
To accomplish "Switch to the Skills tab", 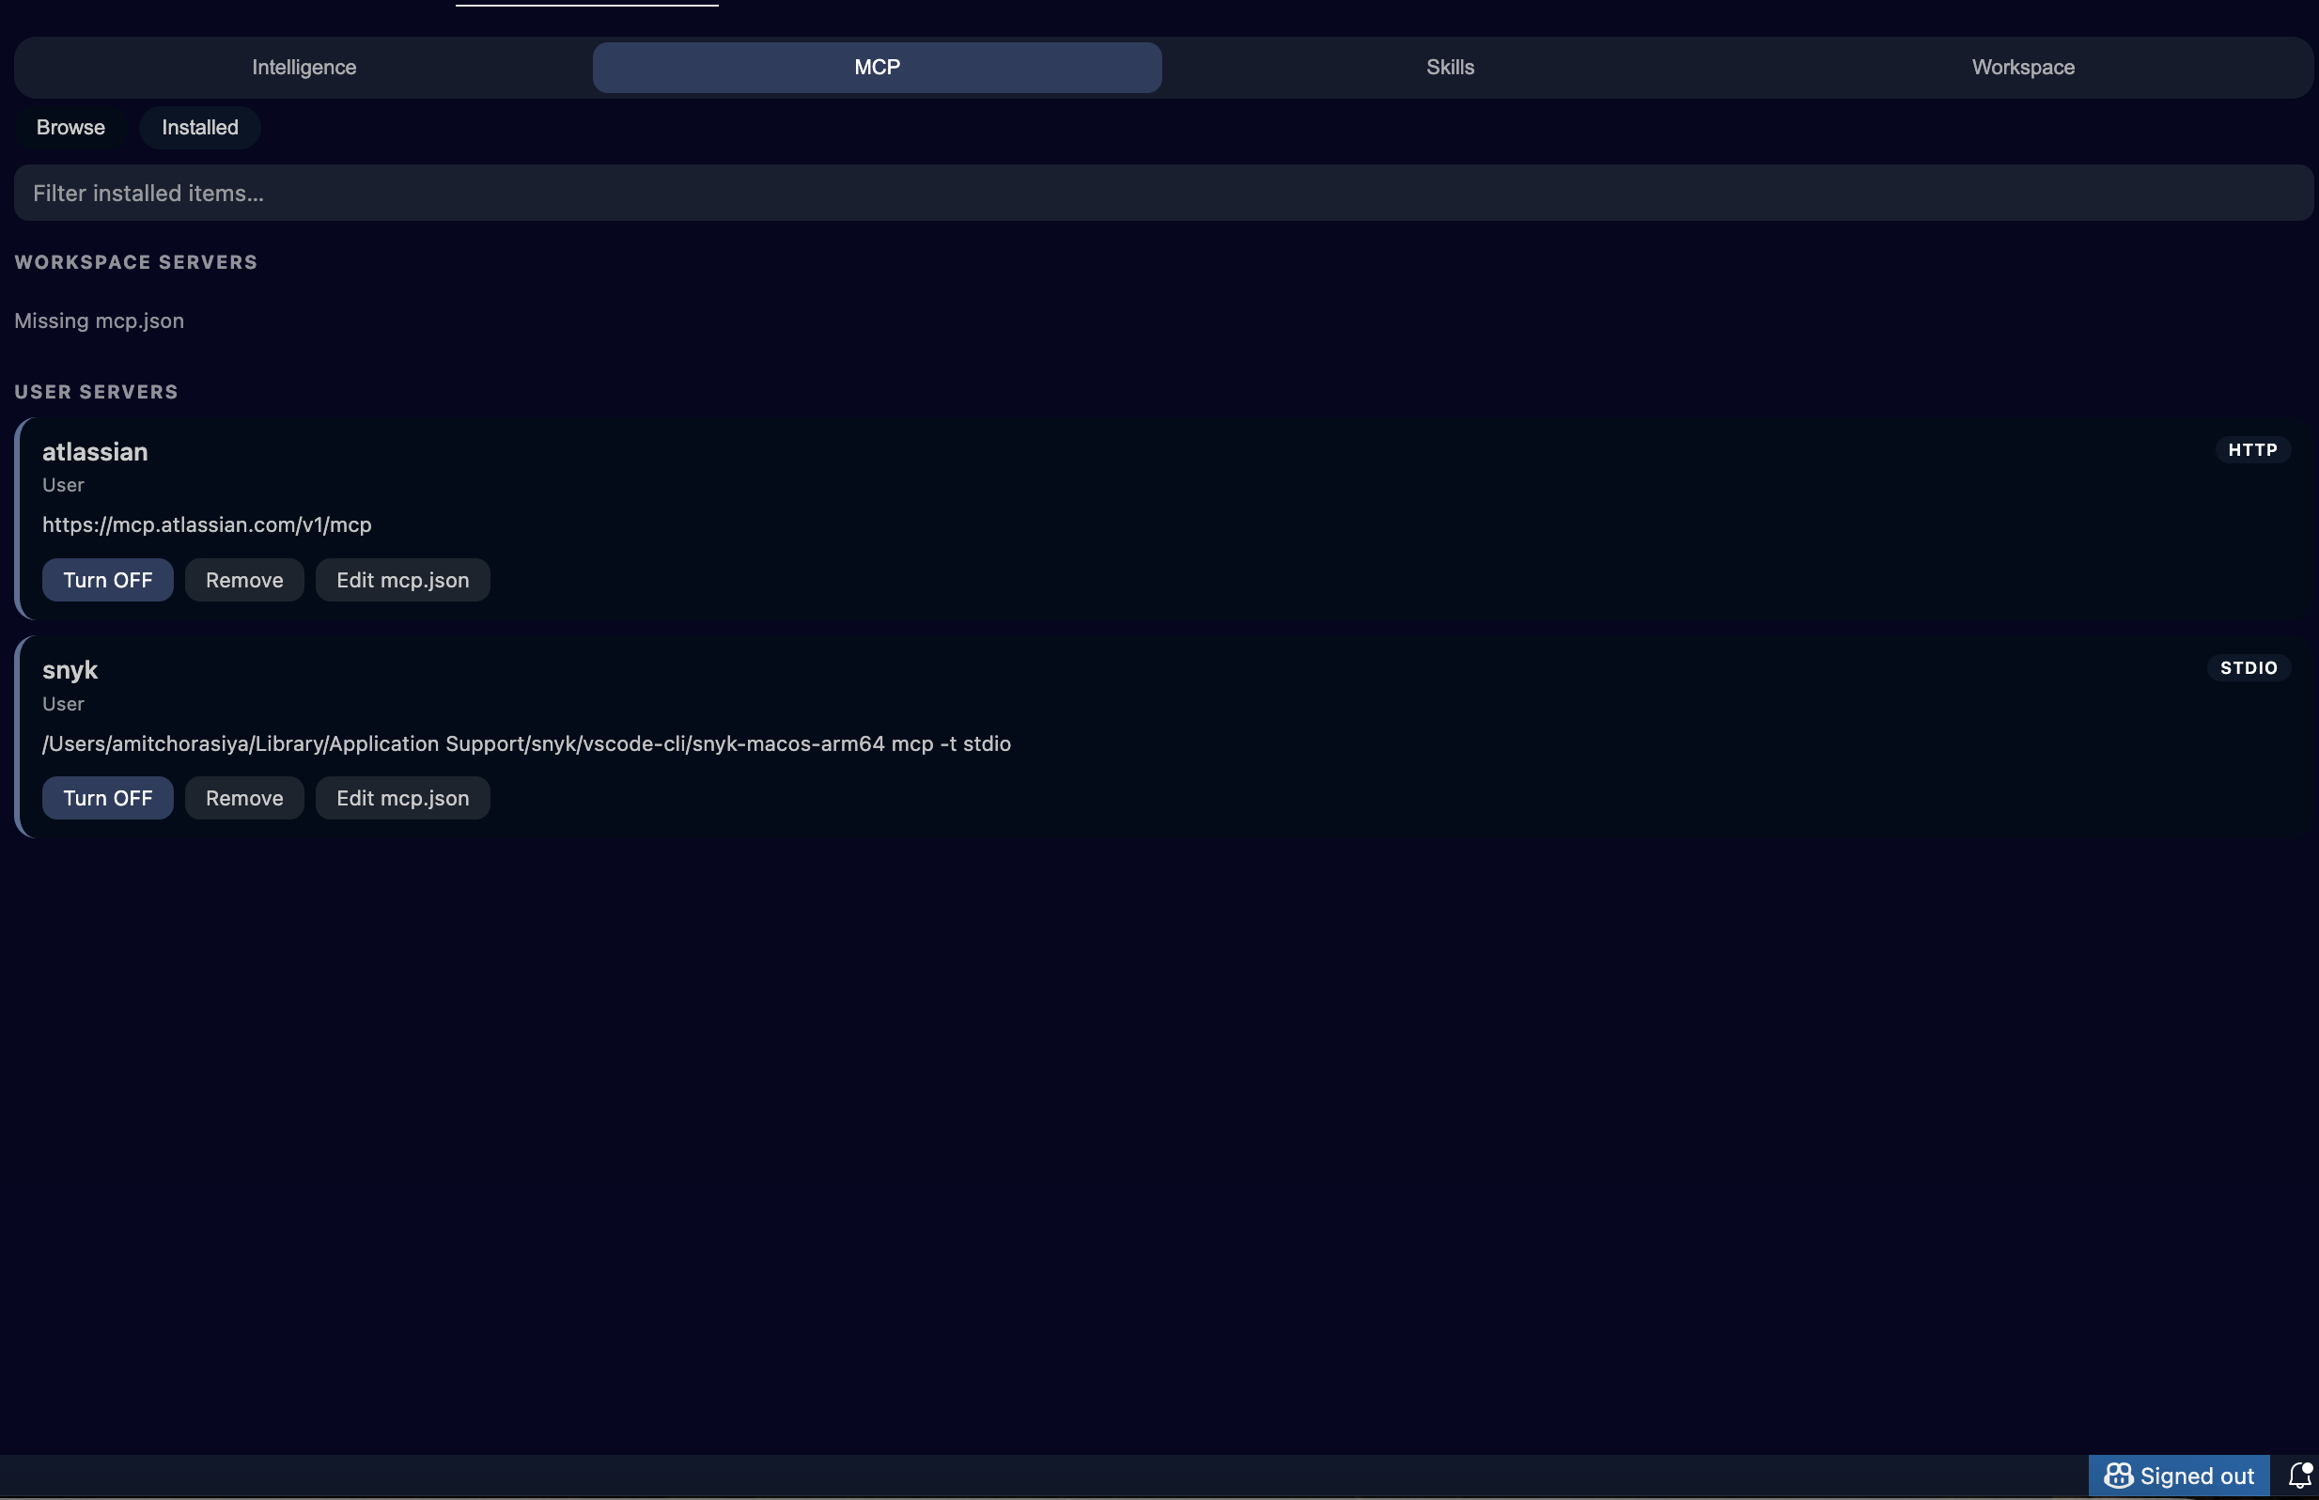I will (1450, 68).
